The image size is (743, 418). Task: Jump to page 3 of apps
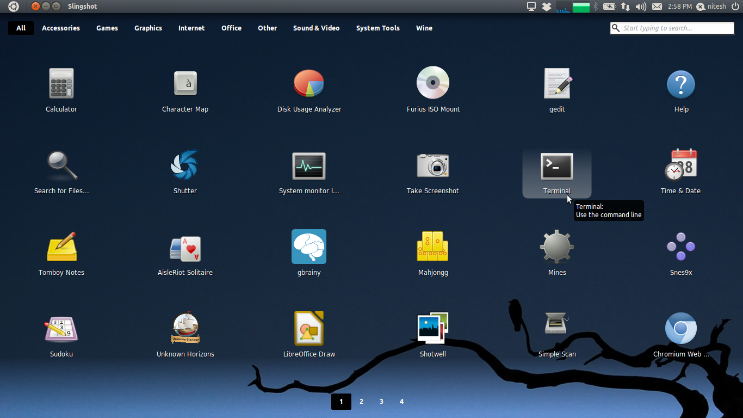[381, 402]
